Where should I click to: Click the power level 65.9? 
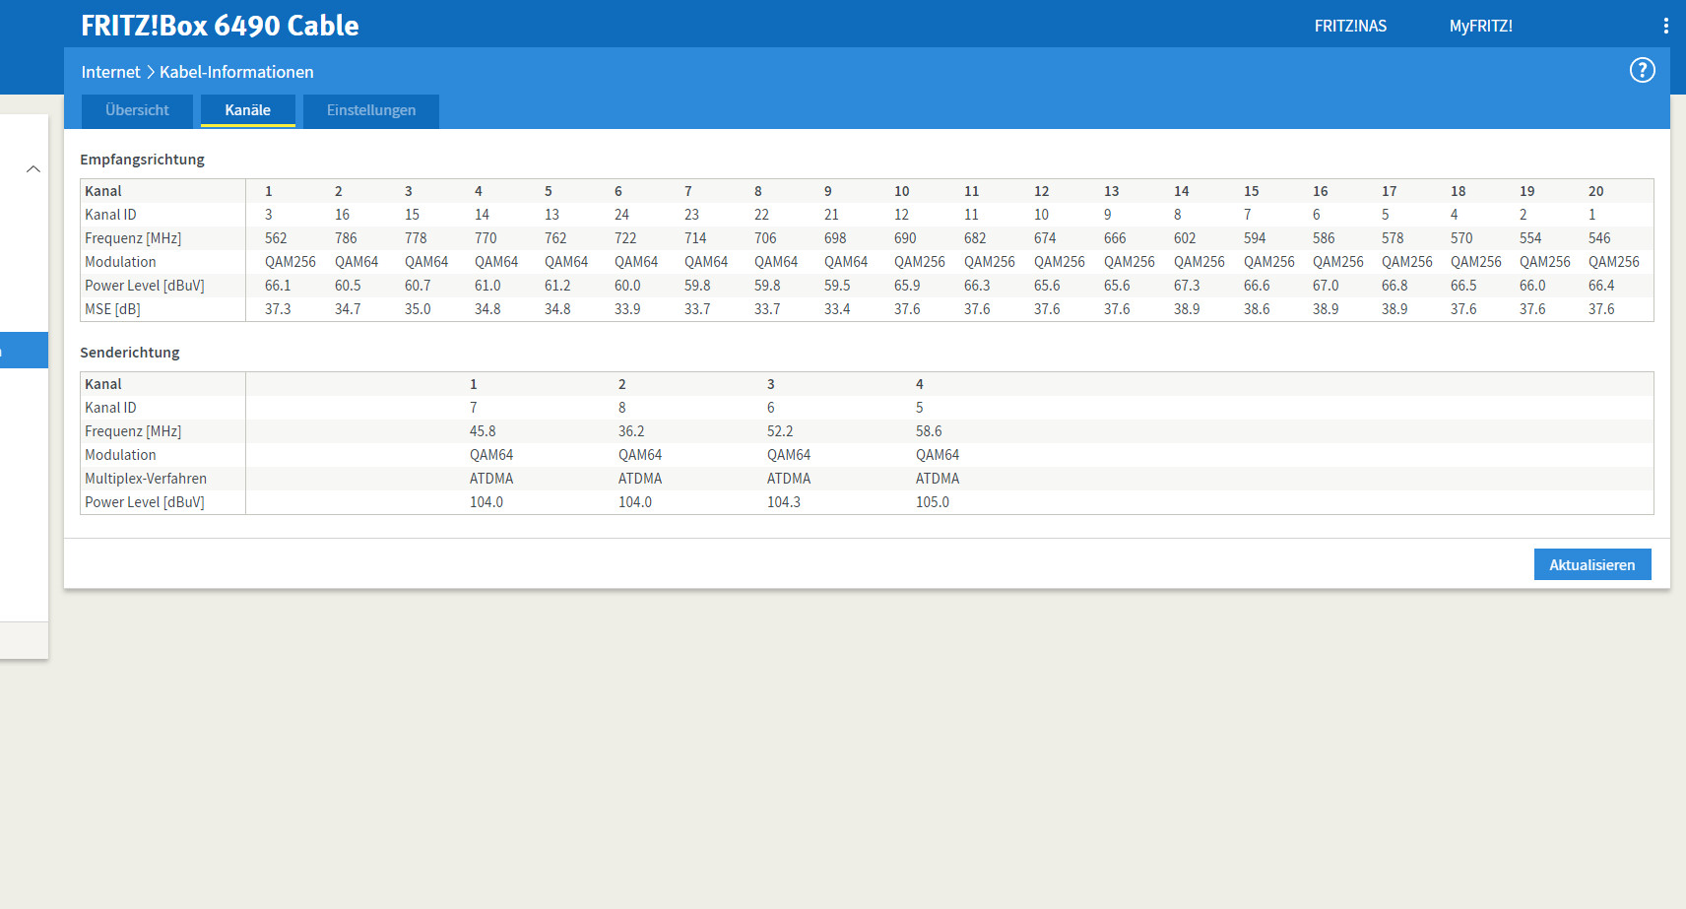[x=907, y=286]
